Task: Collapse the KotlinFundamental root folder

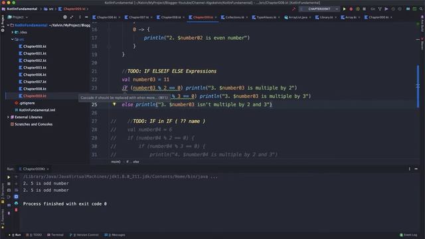Action: (x=8, y=25)
